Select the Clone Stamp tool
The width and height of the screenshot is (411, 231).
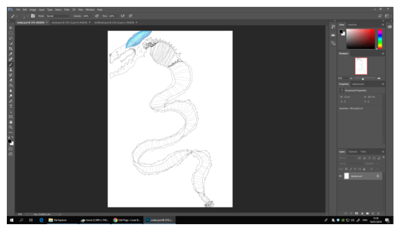pos(11,69)
